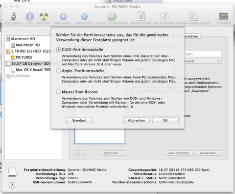
Task: Click the Schreibstatus value Lesen/Schreiben
Action: click(172, 174)
